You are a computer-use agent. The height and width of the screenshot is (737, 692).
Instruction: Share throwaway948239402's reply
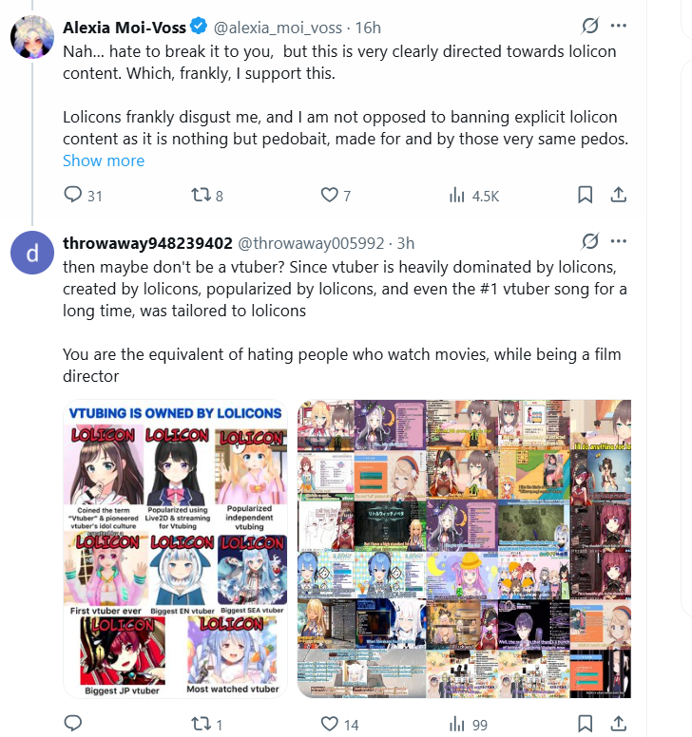[x=618, y=724]
